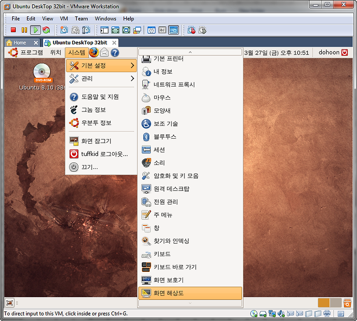Select 블루투스 in the submenu
357x321 pixels.
(x=190, y=137)
